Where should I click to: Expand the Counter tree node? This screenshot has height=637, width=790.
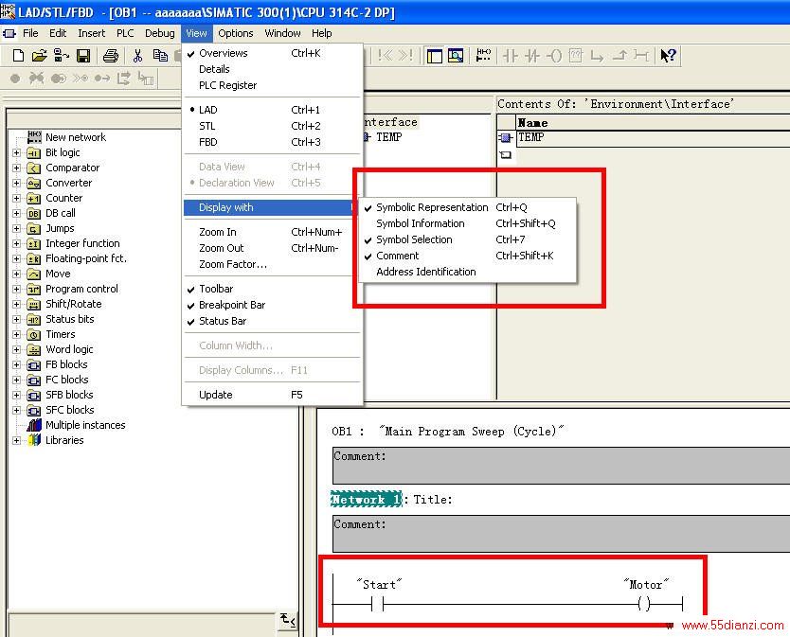[x=17, y=198]
